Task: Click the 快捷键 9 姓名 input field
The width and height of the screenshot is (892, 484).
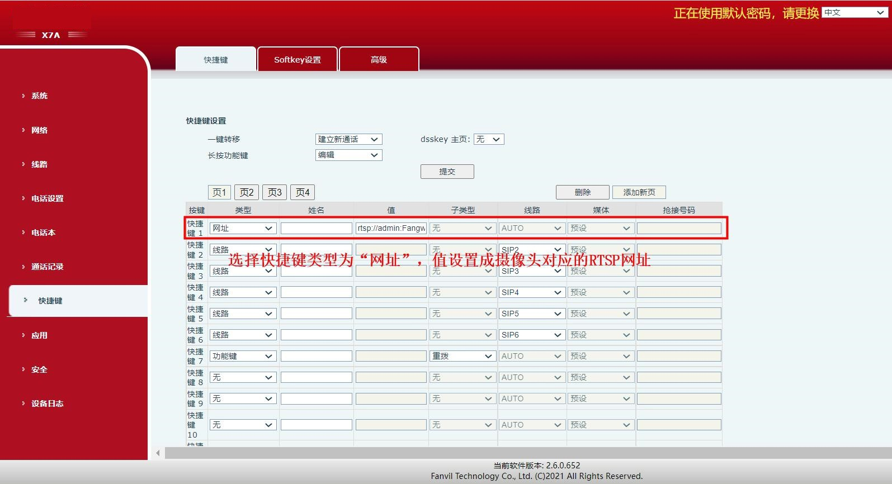Action: pos(316,398)
